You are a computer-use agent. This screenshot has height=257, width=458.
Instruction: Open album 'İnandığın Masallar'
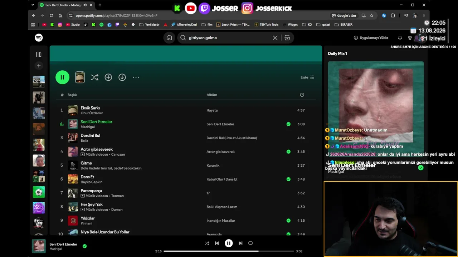[x=221, y=221]
